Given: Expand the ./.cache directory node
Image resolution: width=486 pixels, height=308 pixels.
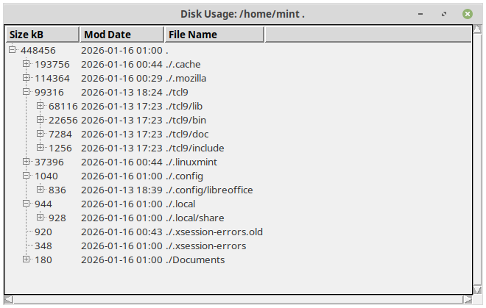Looking at the screenshot, I should click(x=27, y=64).
